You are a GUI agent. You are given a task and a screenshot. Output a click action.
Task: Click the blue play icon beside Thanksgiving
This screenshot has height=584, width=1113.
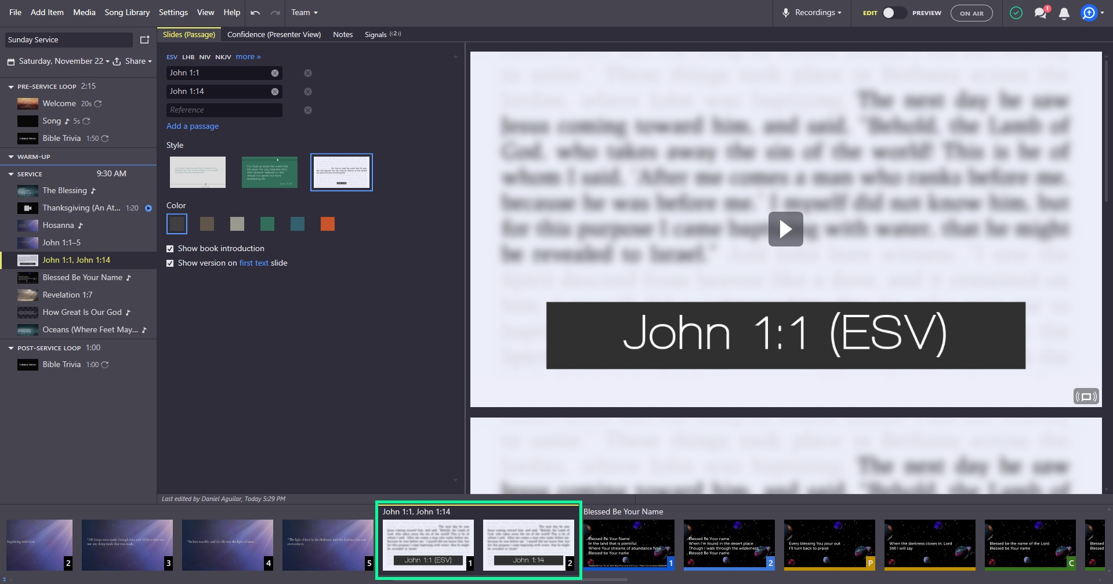click(x=148, y=208)
